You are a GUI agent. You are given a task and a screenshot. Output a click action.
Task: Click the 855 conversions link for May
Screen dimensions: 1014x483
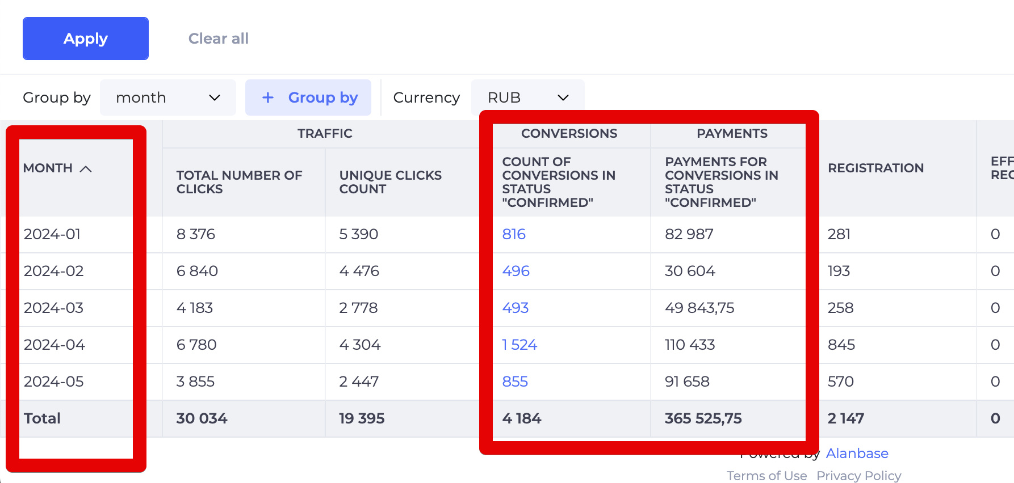[x=515, y=382]
